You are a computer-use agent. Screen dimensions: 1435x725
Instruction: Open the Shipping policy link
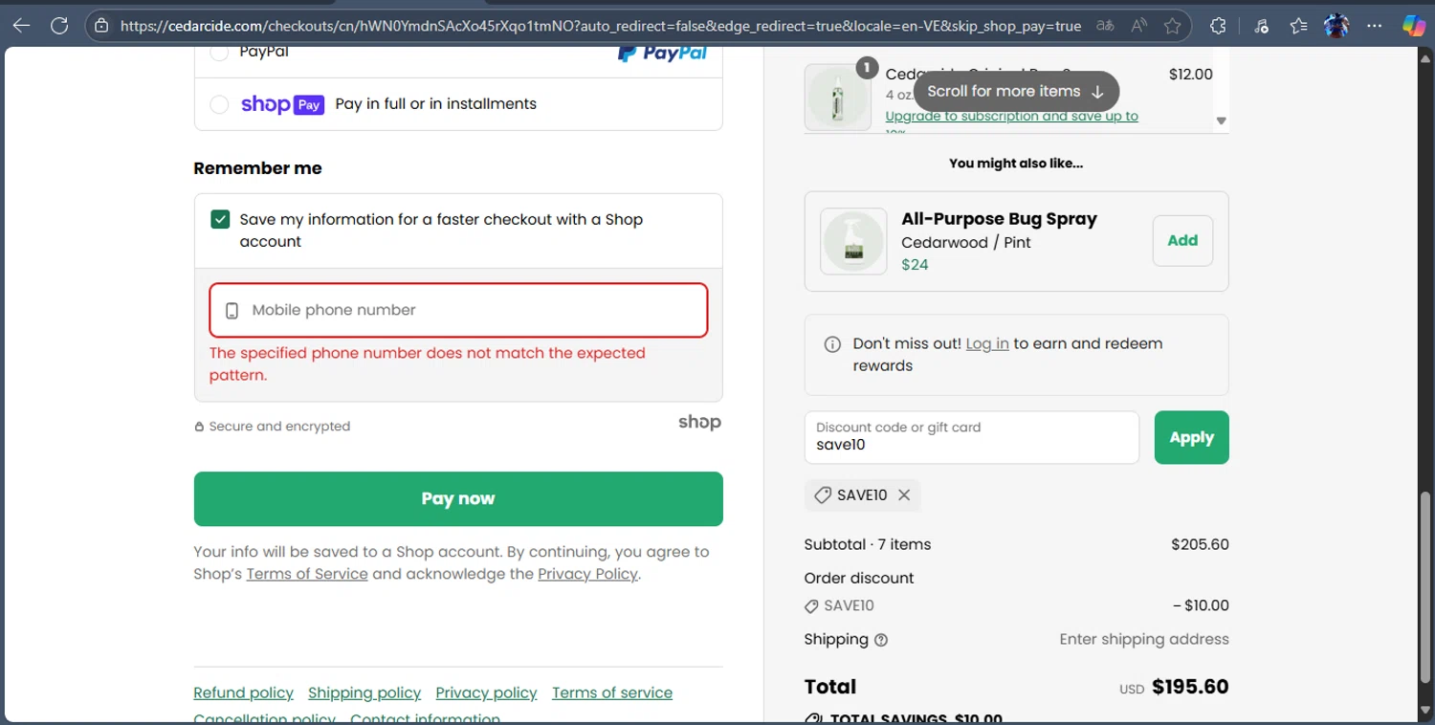tap(364, 692)
